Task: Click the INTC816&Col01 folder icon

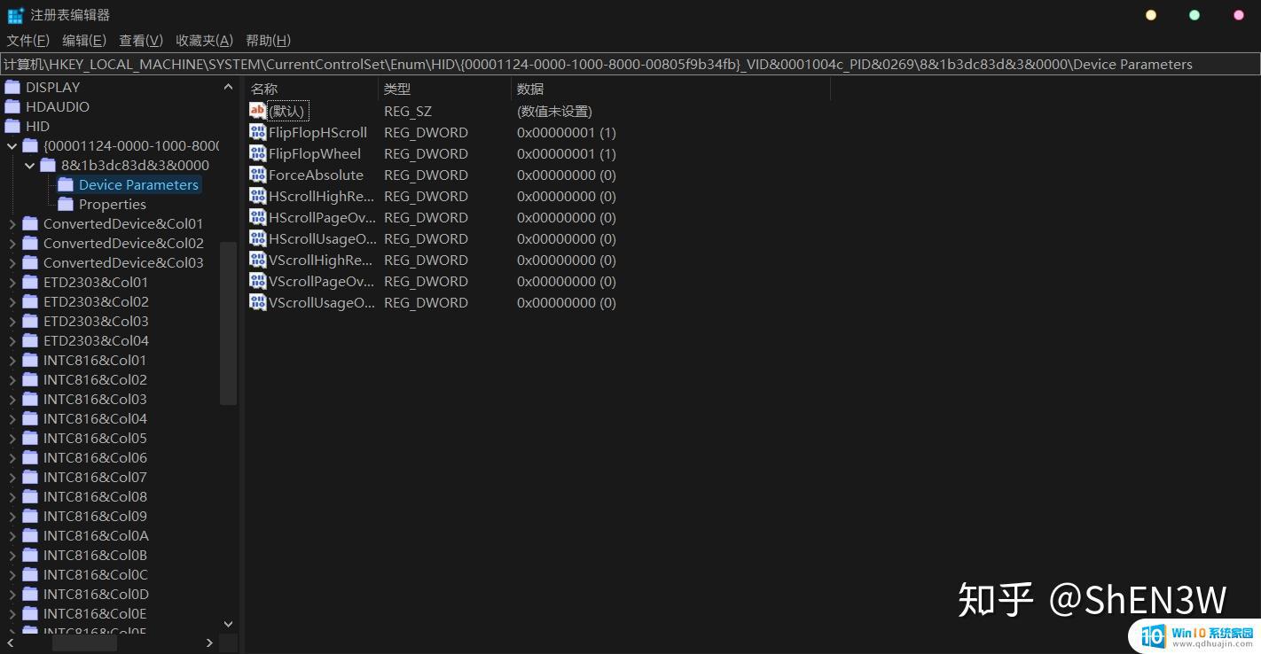Action: (x=30, y=360)
